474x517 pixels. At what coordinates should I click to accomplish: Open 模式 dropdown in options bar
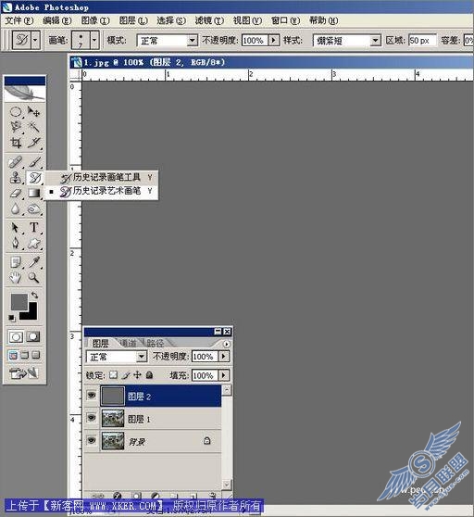(192, 41)
